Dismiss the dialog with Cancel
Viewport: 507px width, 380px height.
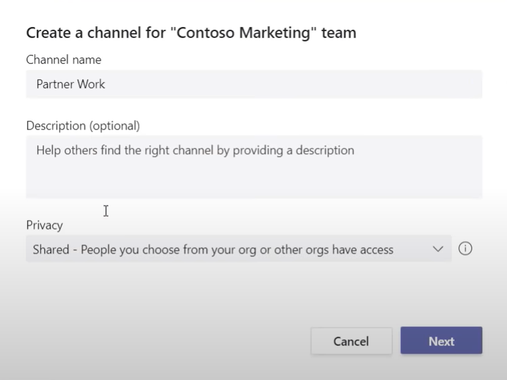pos(351,341)
